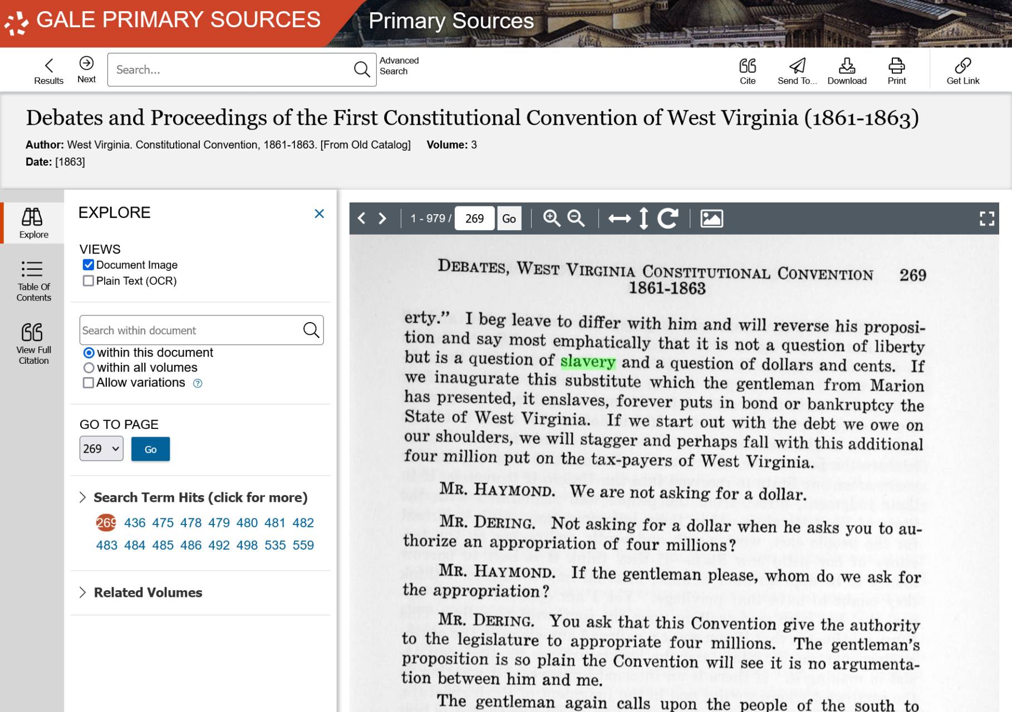
Task: Click the document title heading
Action: point(472,118)
